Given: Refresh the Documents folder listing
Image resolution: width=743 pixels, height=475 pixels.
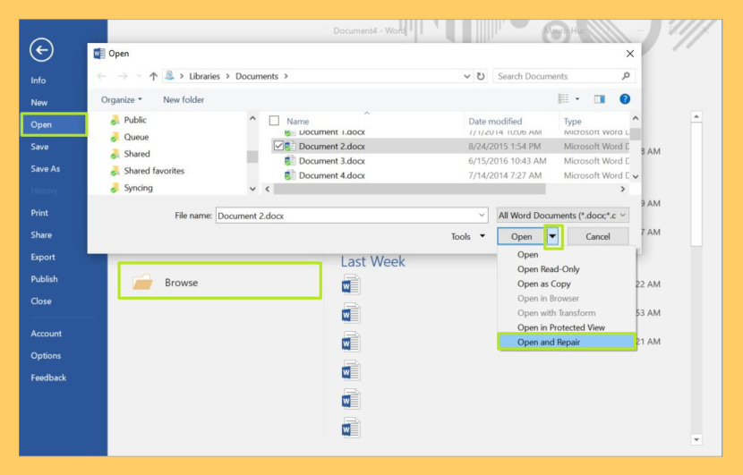Looking at the screenshot, I should (x=481, y=77).
